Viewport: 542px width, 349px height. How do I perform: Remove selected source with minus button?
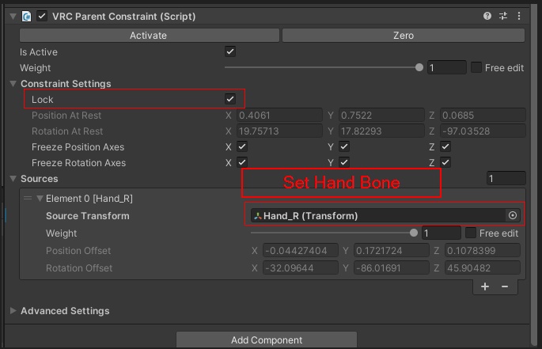click(505, 286)
